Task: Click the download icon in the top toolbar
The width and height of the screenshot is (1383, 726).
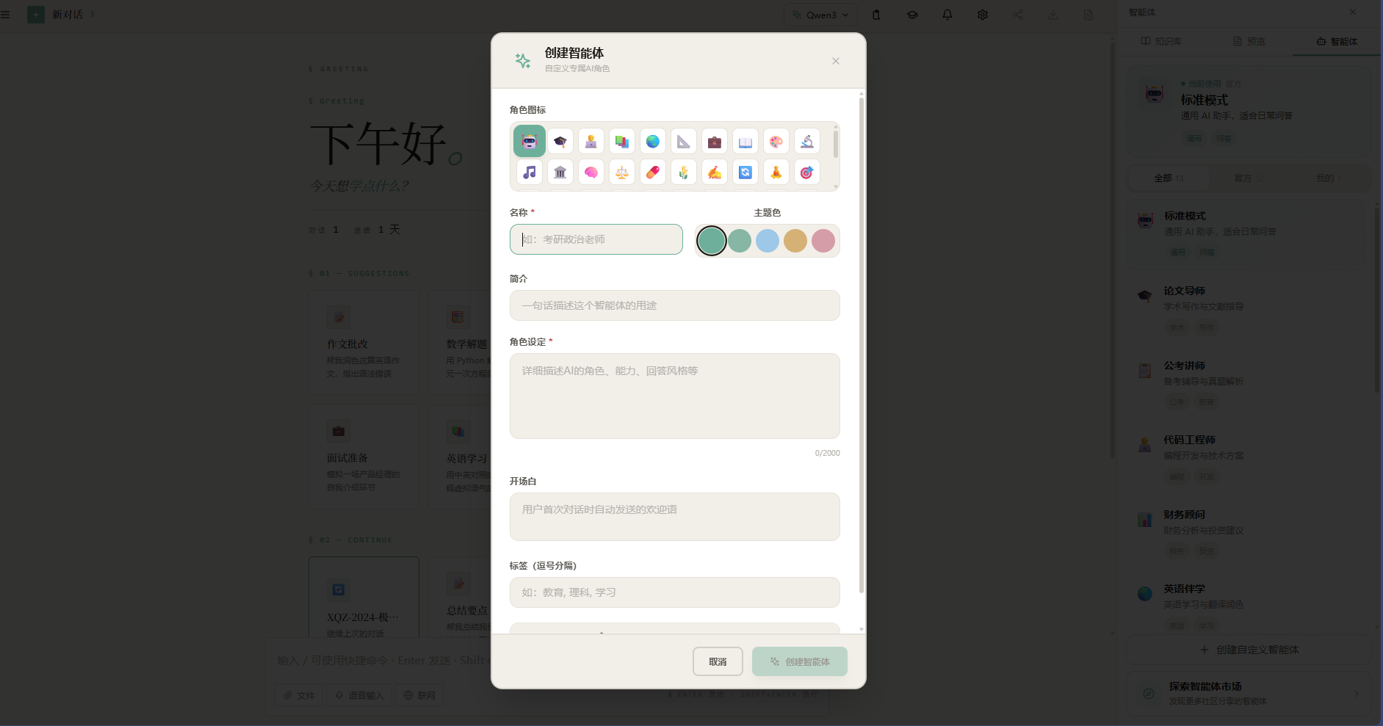Action: (1053, 15)
